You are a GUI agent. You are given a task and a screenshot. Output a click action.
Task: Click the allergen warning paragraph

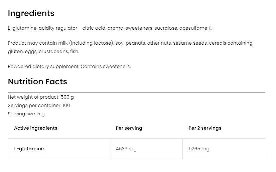point(130,43)
